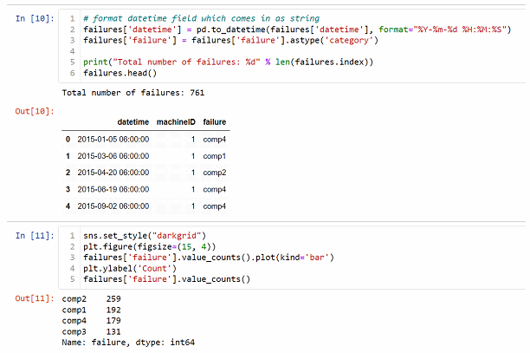
Task: Click row index 4 in the dataframe
Action: (x=68, y=206)
